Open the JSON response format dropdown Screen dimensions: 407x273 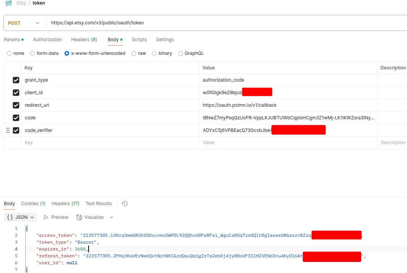pyautogui.click(x=20, y=217)
